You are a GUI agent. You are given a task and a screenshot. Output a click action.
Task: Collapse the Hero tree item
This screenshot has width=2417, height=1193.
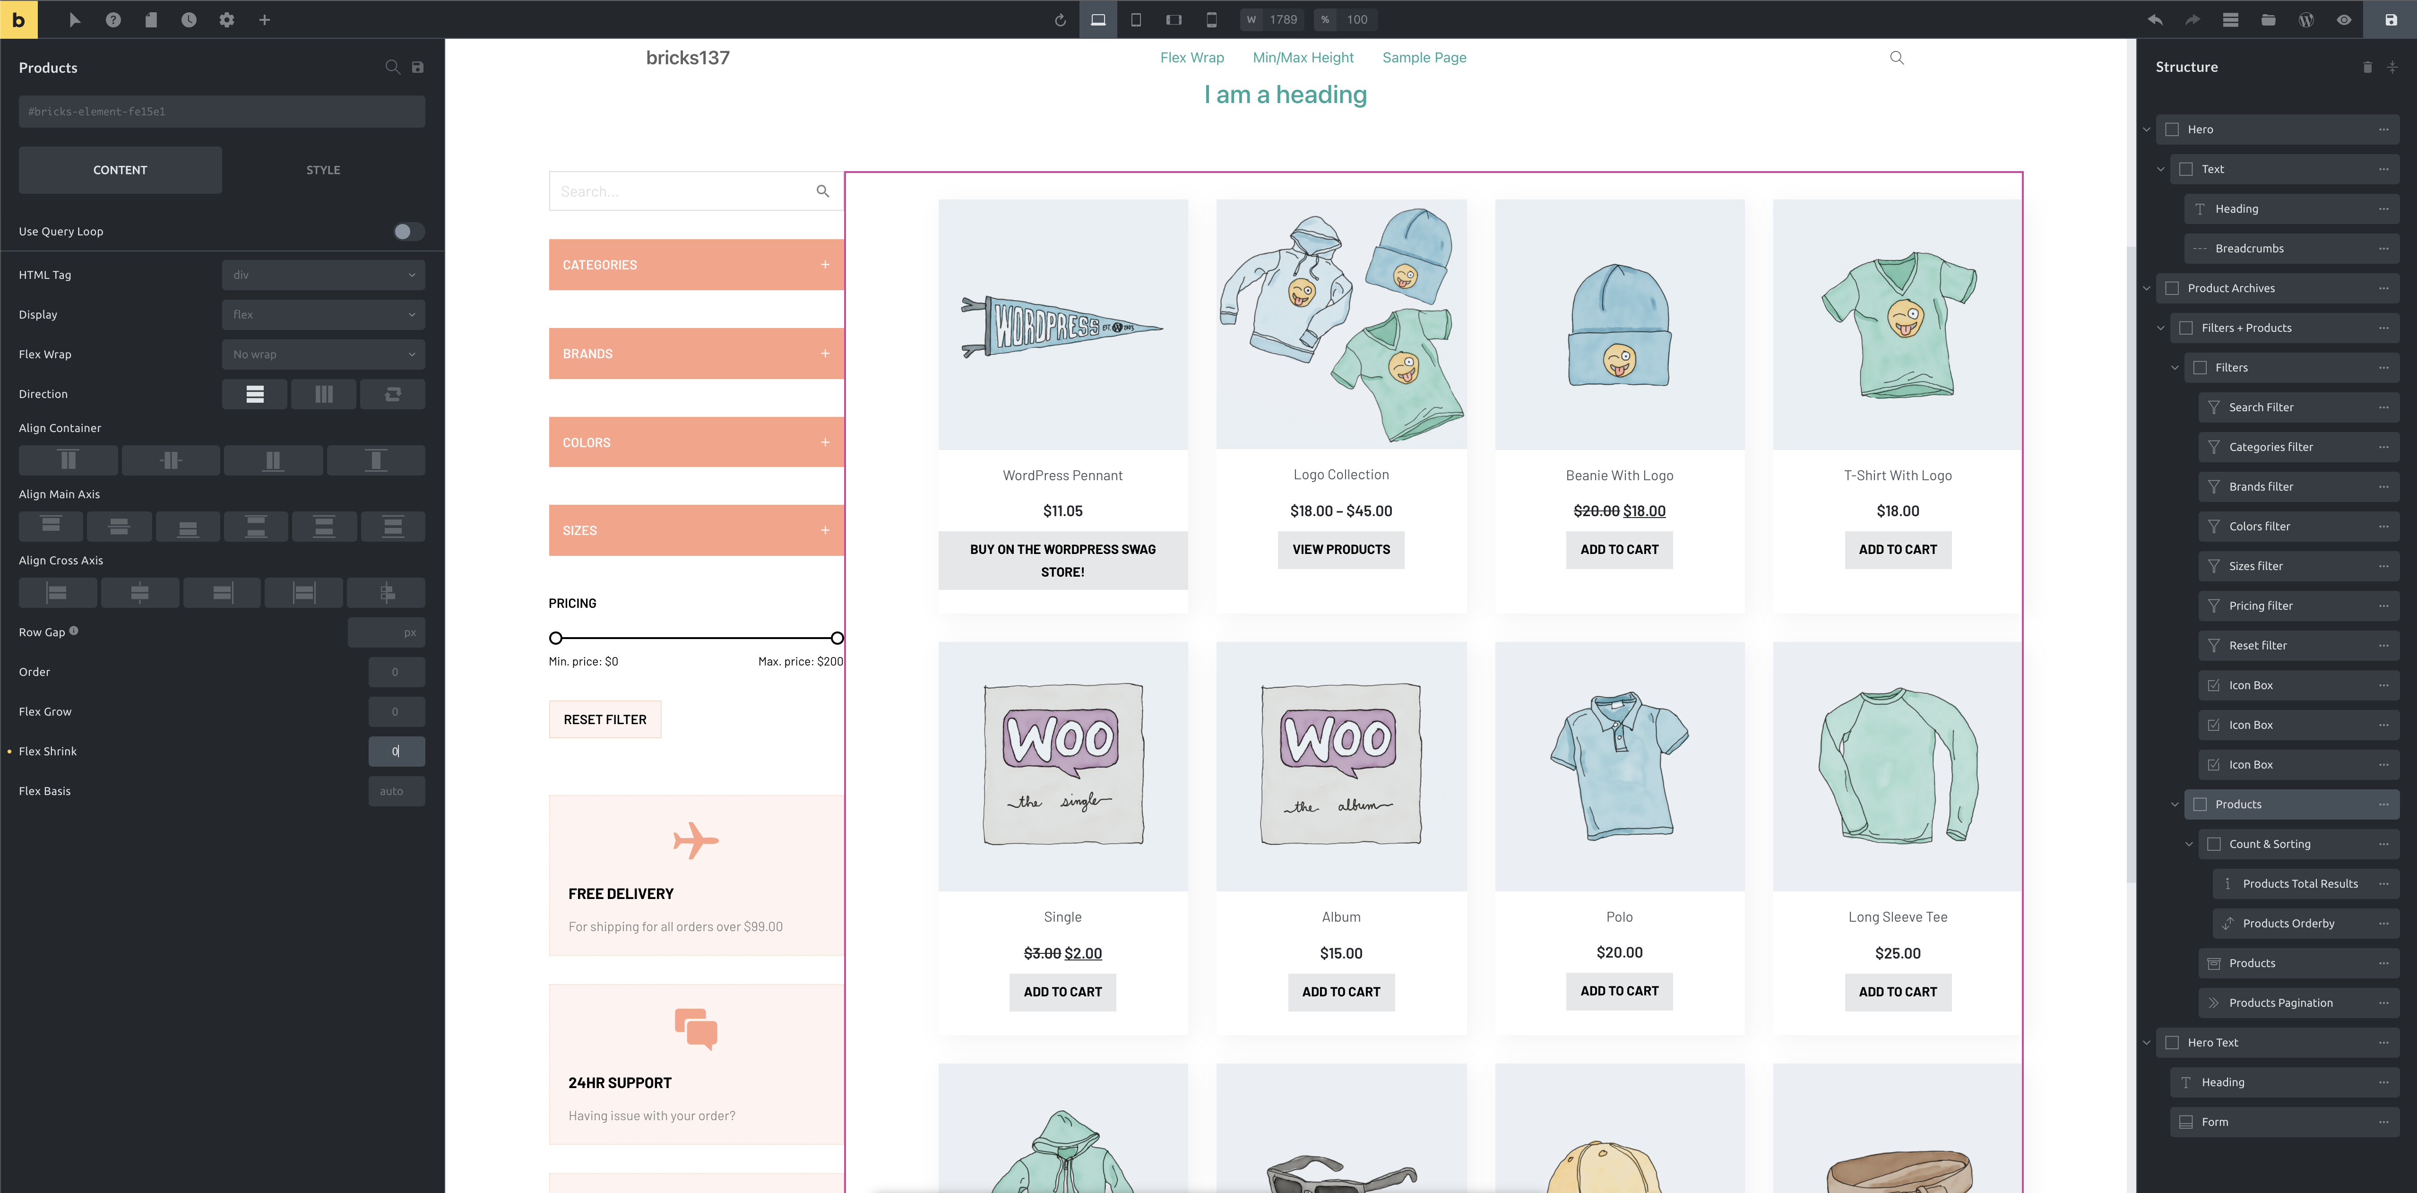click(x=2147, y=130)
